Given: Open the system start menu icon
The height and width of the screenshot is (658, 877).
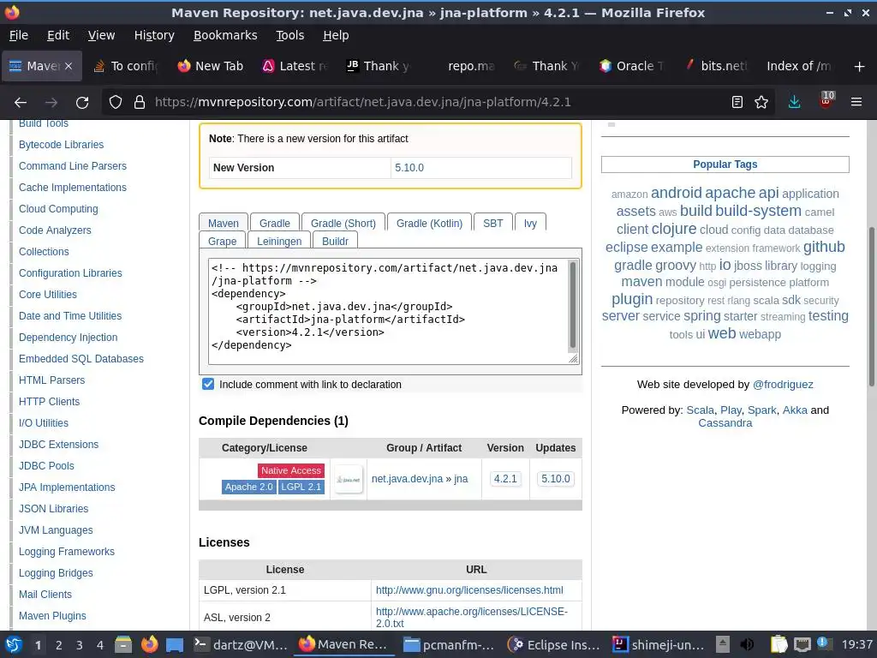Looking at the screenshot, I should pos(14,644).
